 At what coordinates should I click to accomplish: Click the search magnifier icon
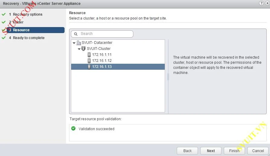[x=76, y=34]
